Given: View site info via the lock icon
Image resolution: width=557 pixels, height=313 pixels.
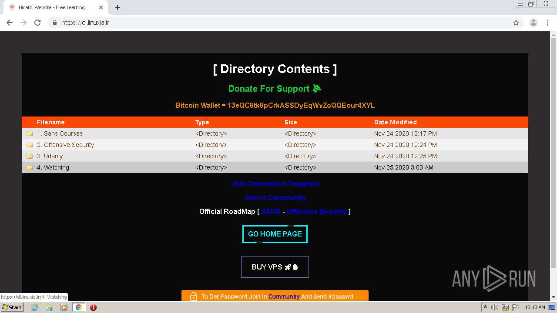Looking at the screenshot, I should pyautogui.click(x=54, y=23).
